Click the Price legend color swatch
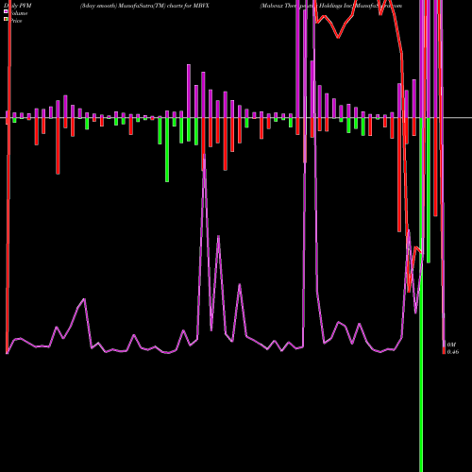The image size is (472, 472). tap(6, 19)
